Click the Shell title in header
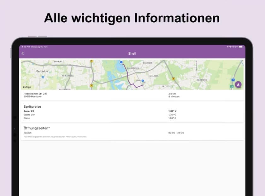 132,53
